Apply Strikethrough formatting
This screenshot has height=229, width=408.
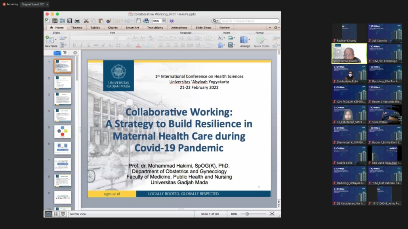pos(96,45)
